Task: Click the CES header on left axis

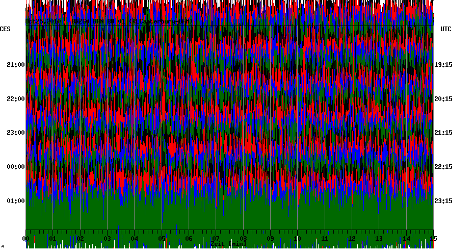Action: pos(5,30)
